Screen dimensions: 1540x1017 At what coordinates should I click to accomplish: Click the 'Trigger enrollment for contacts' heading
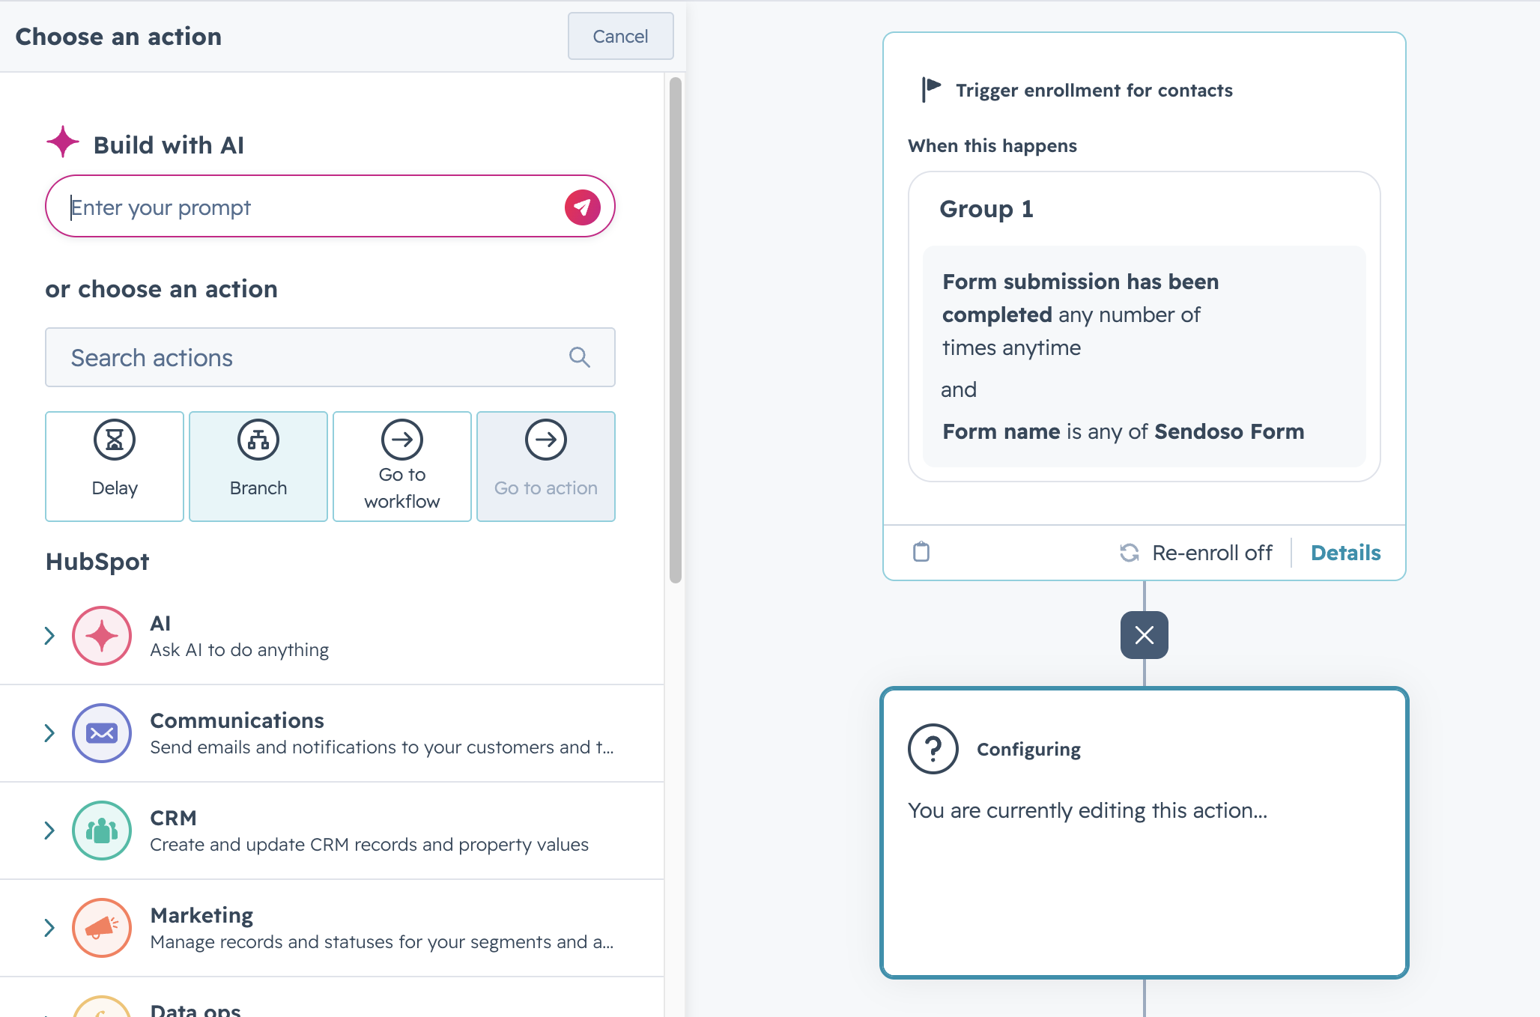[1094, 90]
